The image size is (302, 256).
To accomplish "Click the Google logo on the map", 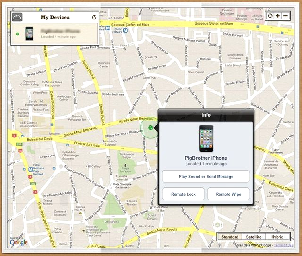I will pyautogui.click(x=19, y=242).
